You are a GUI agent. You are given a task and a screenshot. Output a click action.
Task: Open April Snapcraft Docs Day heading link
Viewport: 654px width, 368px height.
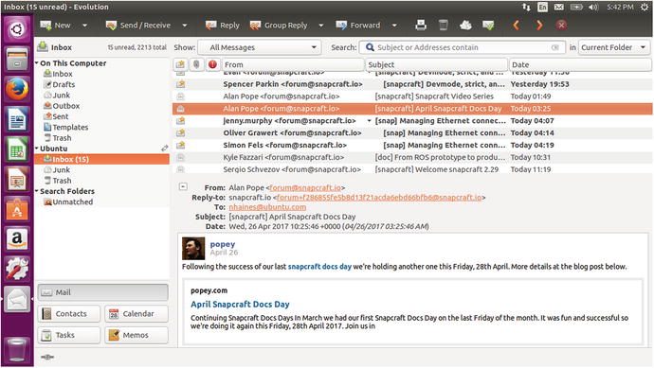[x=240, y=305]
